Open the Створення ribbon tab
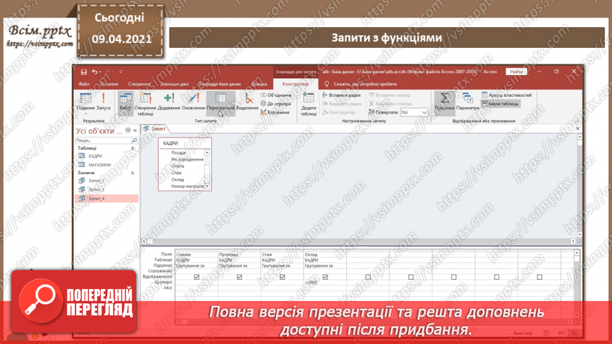This screenshot has width=612, height=344. pos(140,84)
